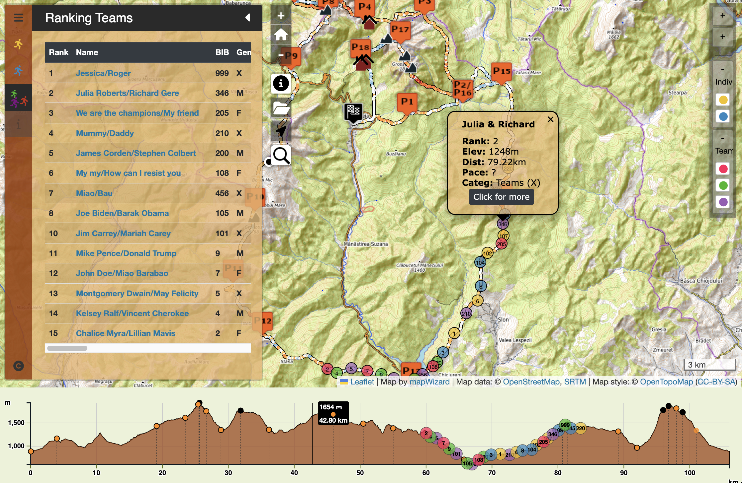
Task: Open Julia Roberts/Richard Gere team link
Action: point(127,93)
